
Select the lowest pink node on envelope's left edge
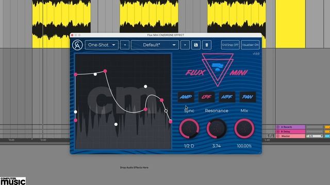click(x=76, y=120)
